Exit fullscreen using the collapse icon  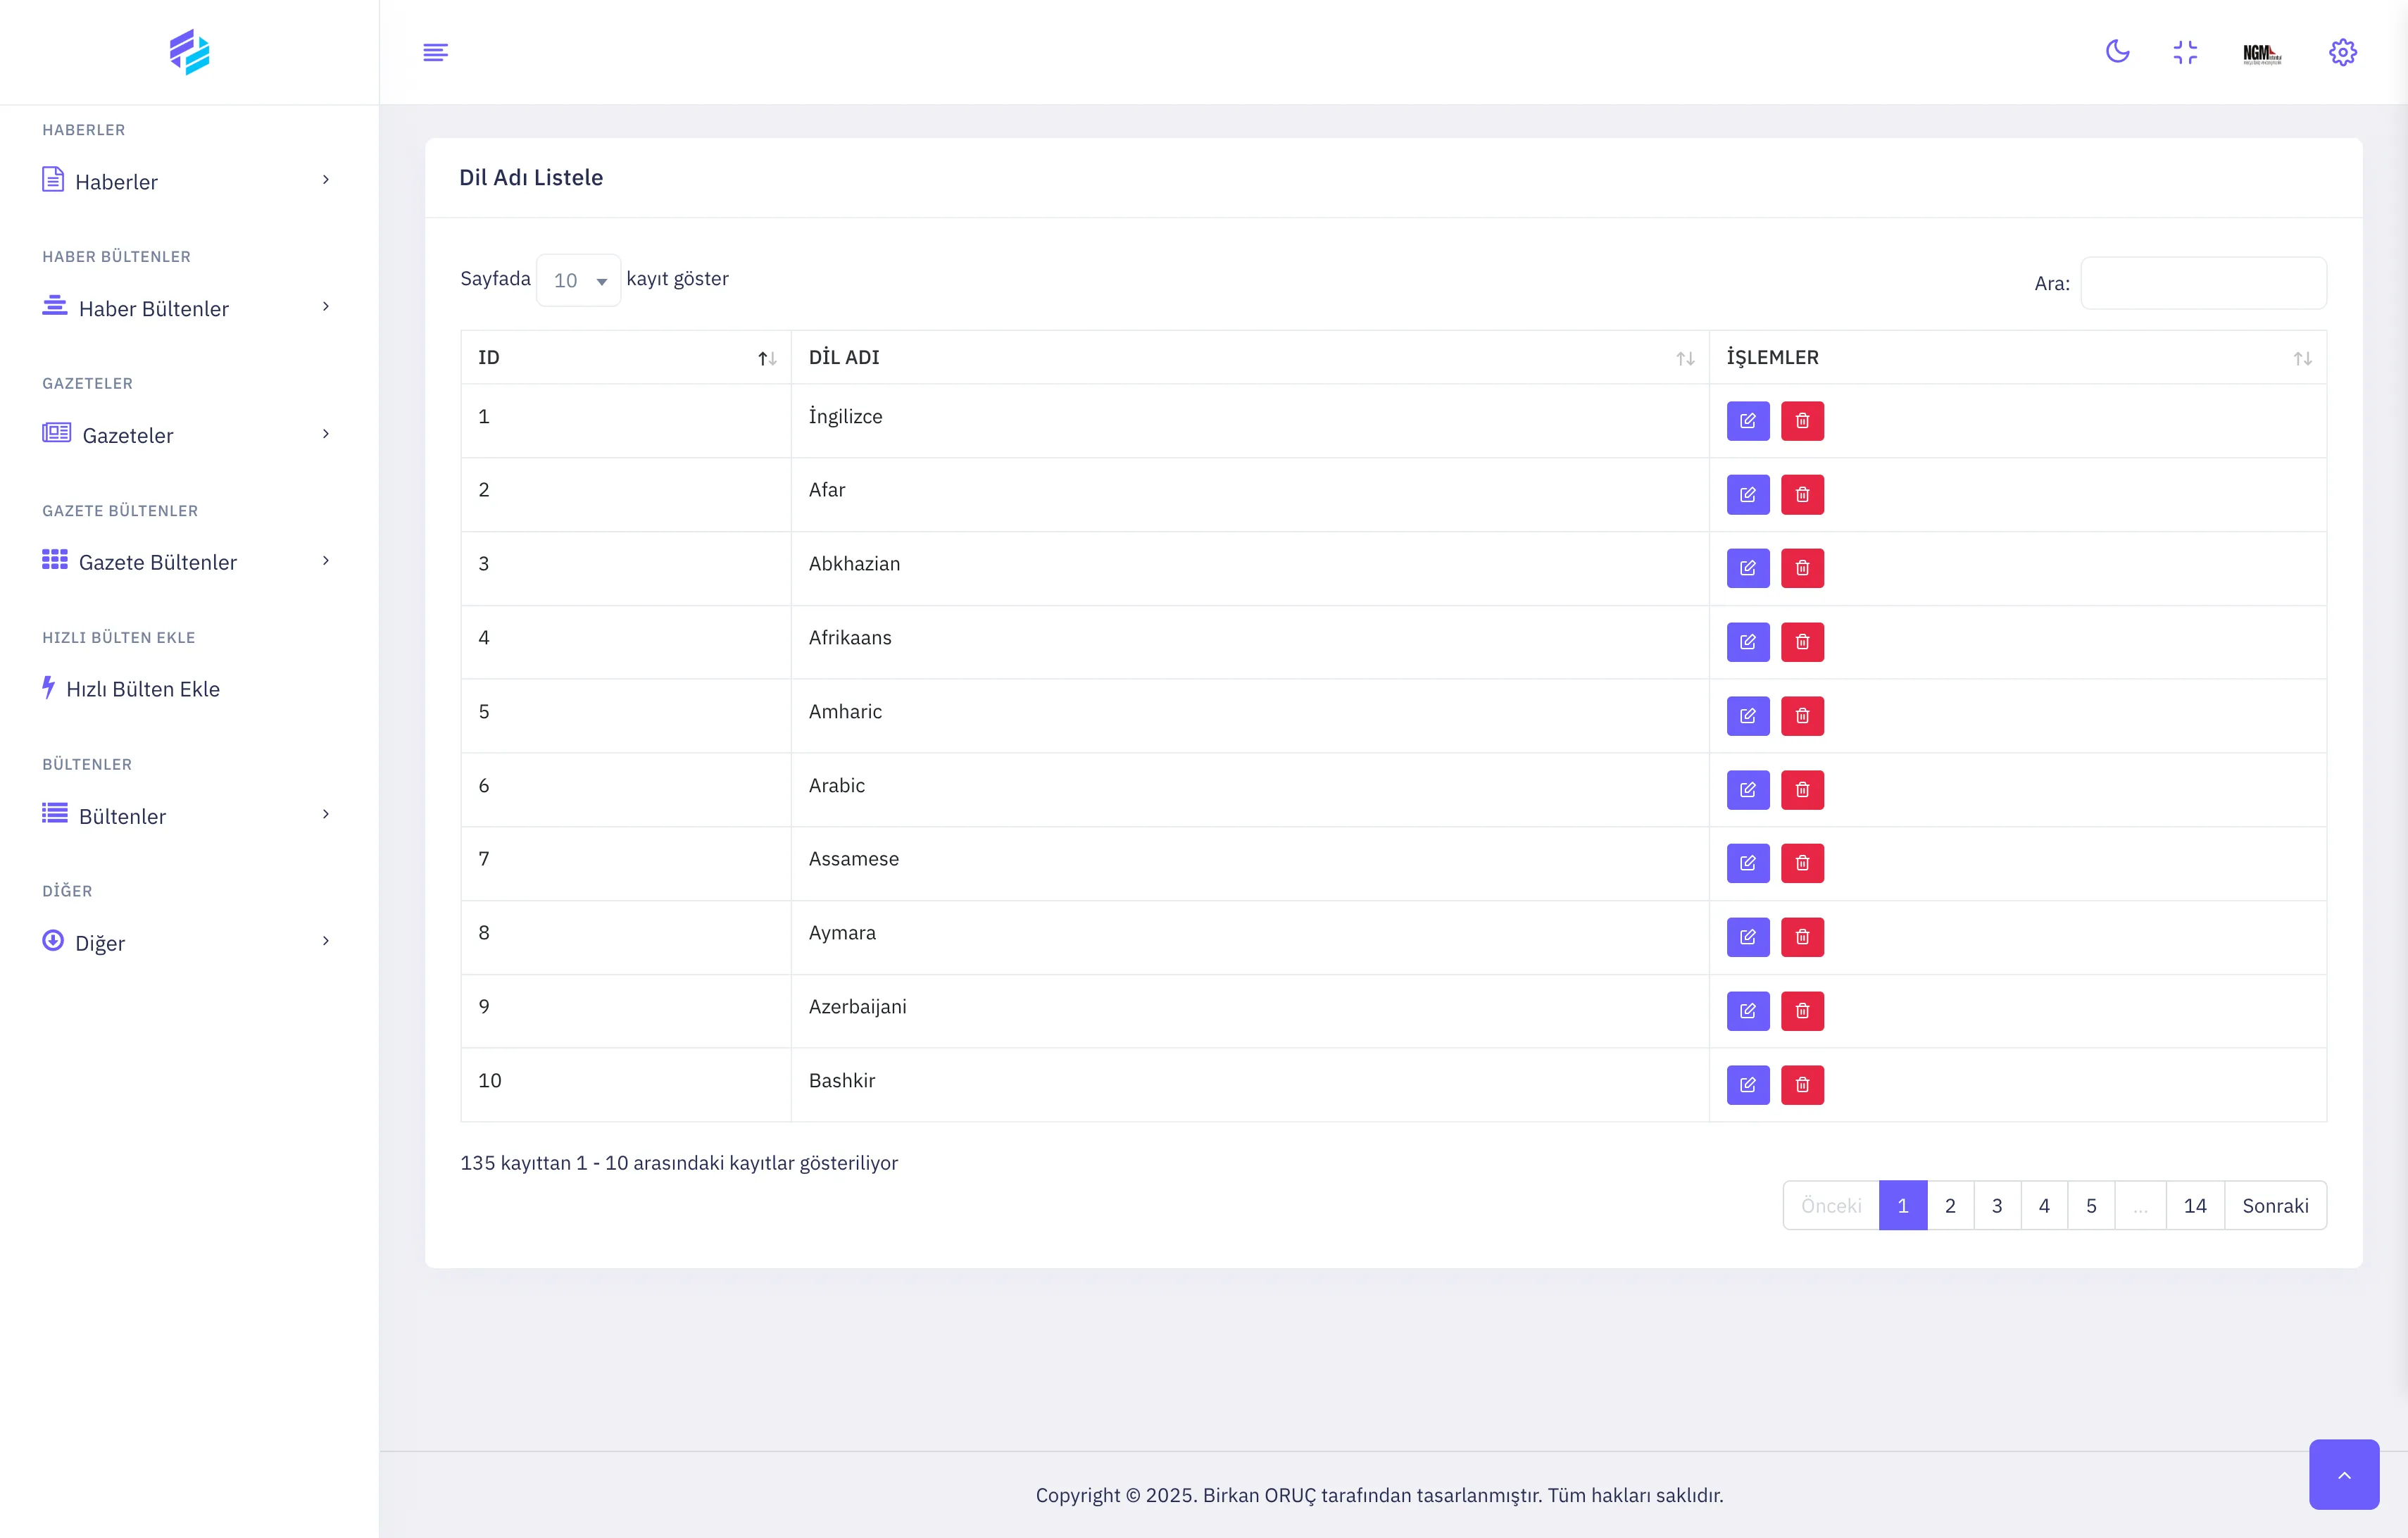(x=2185, y=52)
